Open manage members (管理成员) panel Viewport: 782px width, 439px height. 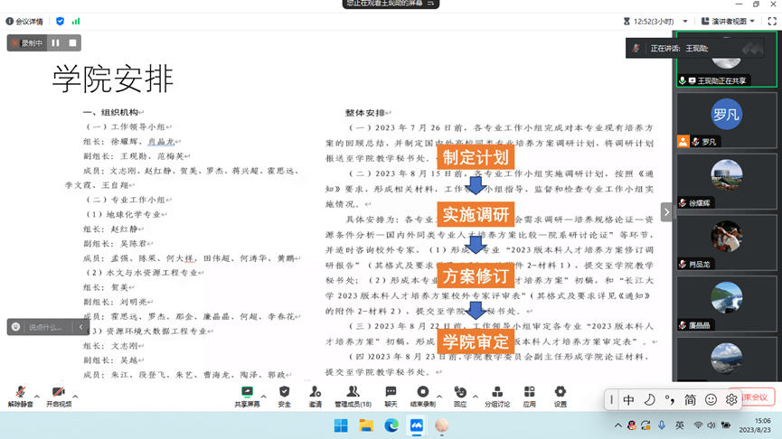coord(353,393)
